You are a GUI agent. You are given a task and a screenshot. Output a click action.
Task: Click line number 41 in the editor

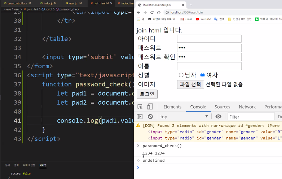click(17, 120)
